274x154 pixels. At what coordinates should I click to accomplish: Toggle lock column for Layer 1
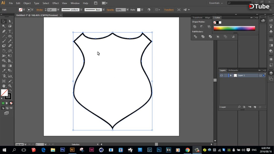(226, 75)
